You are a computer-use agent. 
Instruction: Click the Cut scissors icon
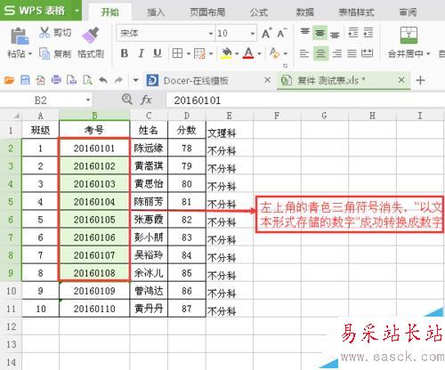[44, 32]
